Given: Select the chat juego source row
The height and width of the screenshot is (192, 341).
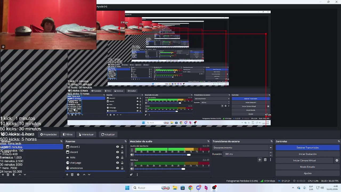Looking at the screenshot, I should [95, 163].
